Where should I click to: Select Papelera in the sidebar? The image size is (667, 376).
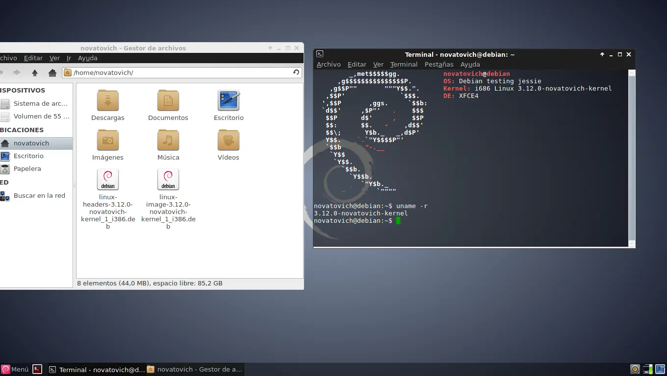pyautogui.click(x=27, y=168)
